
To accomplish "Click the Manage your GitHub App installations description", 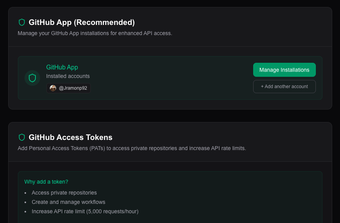I will point(95,33).
